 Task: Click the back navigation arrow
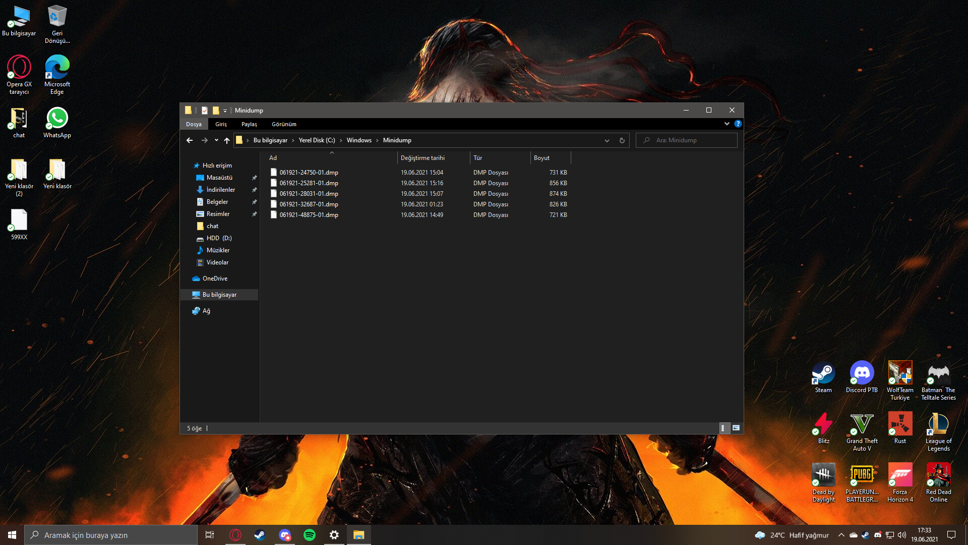tap(190, 140)
